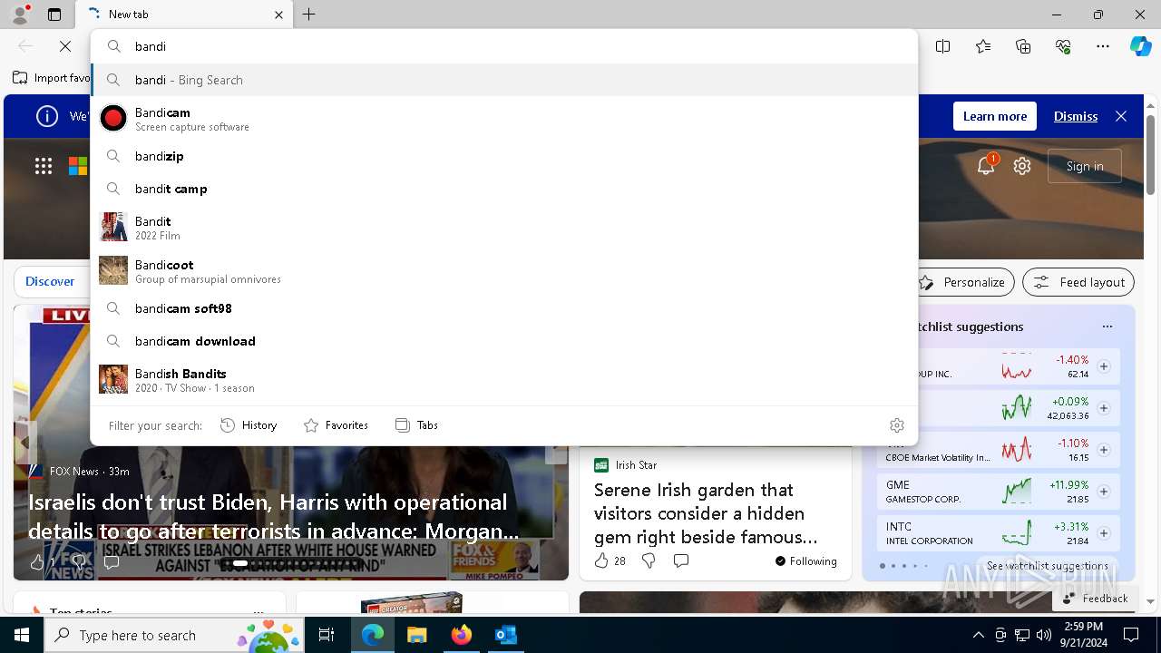Select the bandizip search suggestion
The image size is (1161, 653).
(504, 156)
